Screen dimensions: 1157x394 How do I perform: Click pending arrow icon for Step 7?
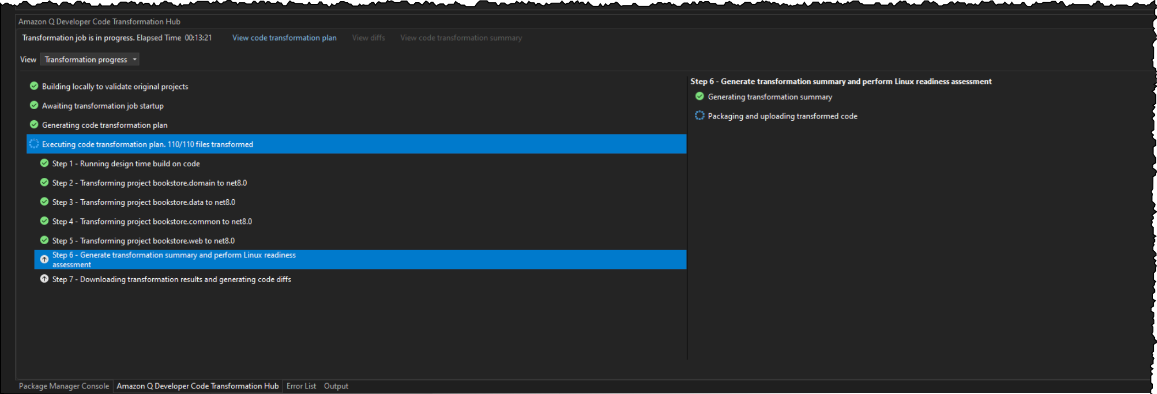click(44, 279)
